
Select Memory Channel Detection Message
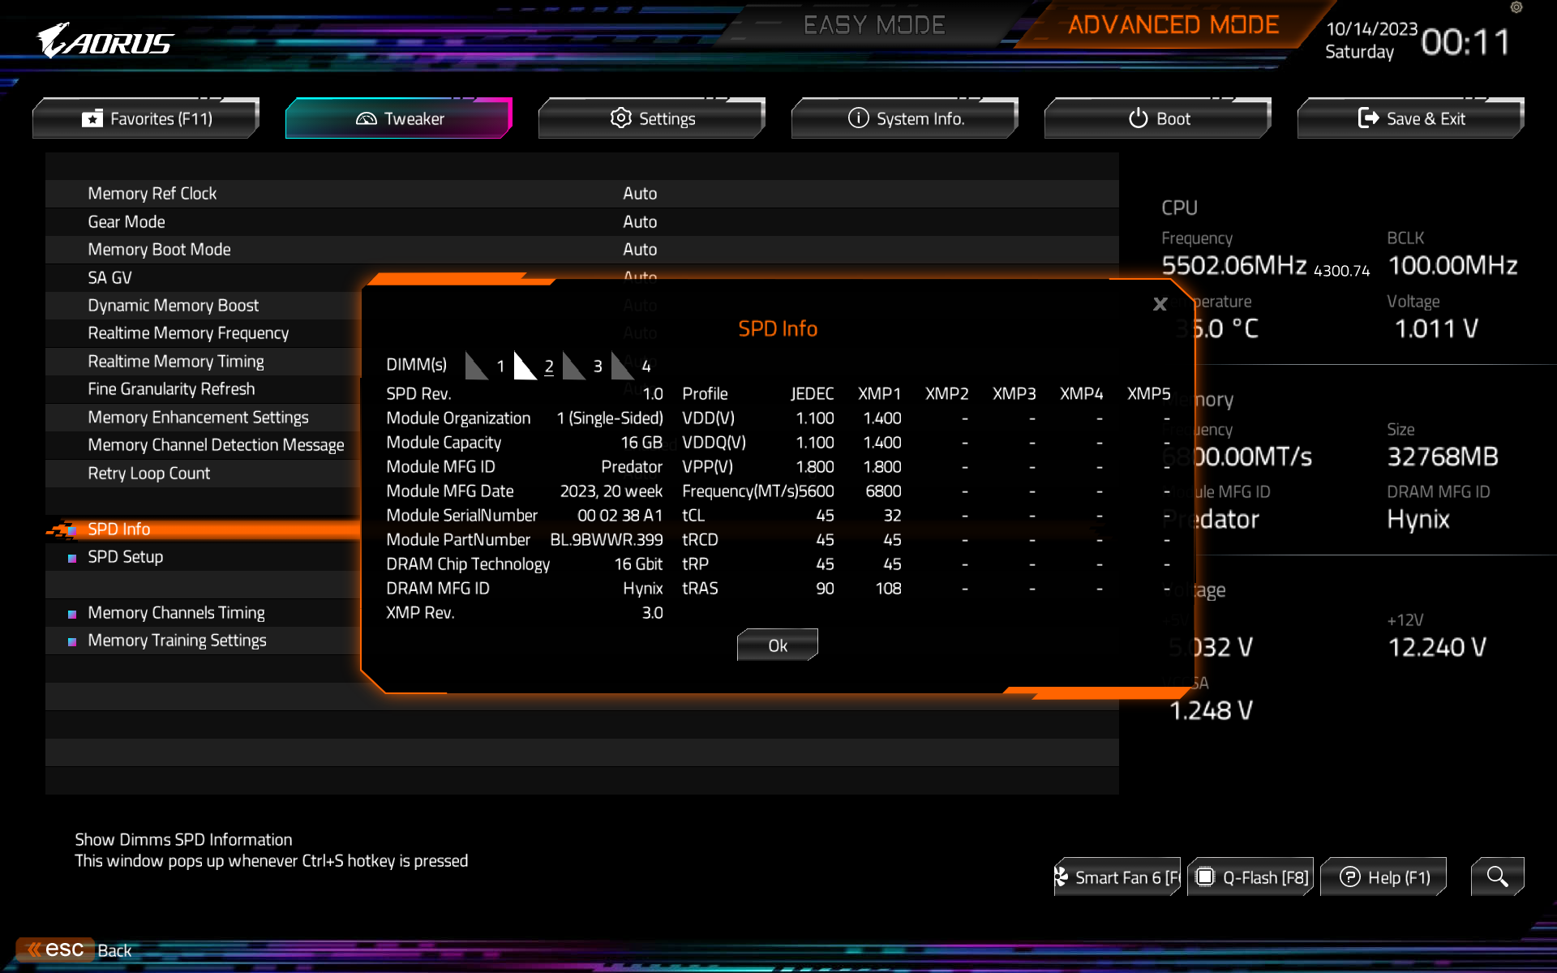click(216, 445)
